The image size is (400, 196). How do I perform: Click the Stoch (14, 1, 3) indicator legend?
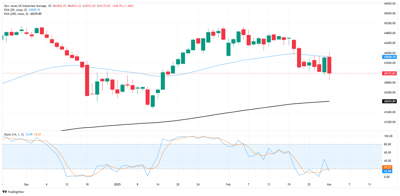14,134
